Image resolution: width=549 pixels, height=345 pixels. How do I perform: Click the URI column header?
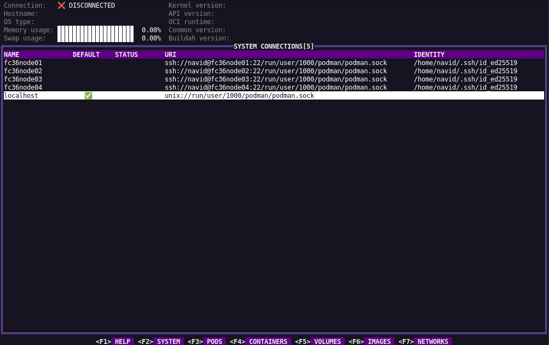click(171, 55)
